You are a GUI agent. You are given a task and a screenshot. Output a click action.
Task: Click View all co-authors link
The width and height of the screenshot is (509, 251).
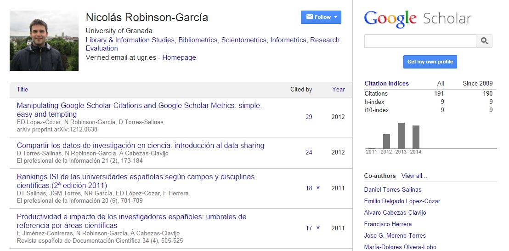[x=414, y=176]
